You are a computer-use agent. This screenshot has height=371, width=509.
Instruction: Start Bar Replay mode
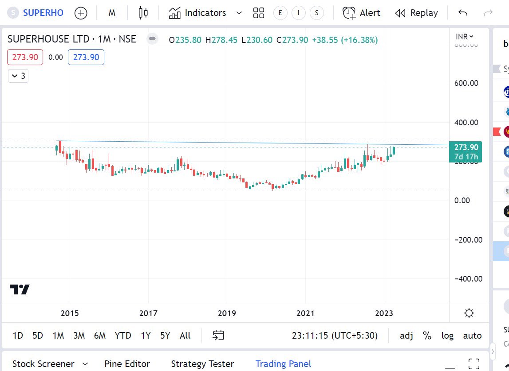417,13
